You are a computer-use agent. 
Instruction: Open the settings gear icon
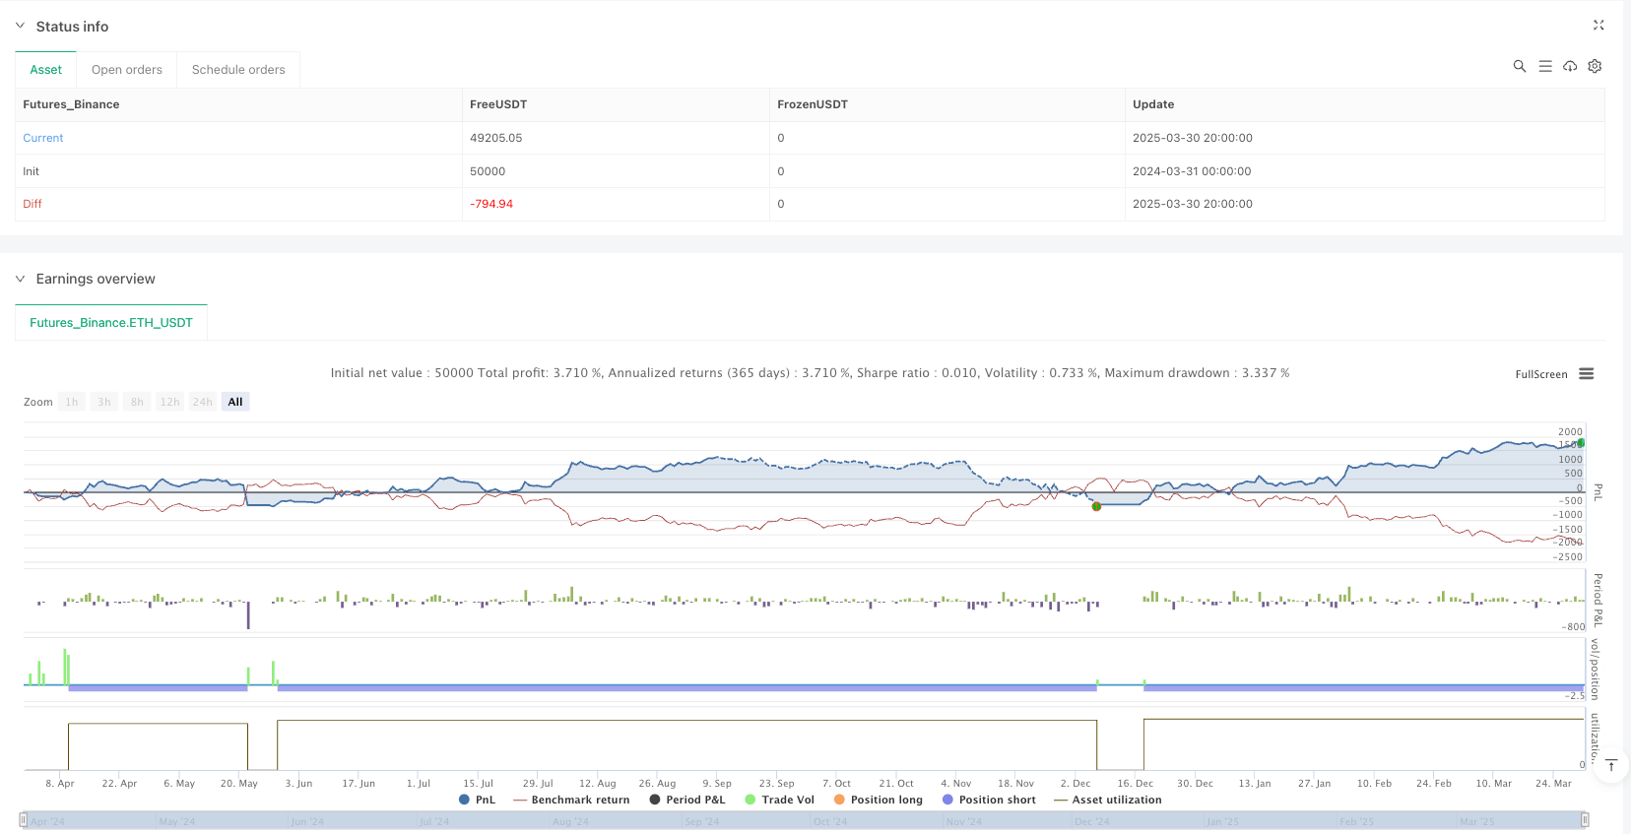coord(1595,66)
